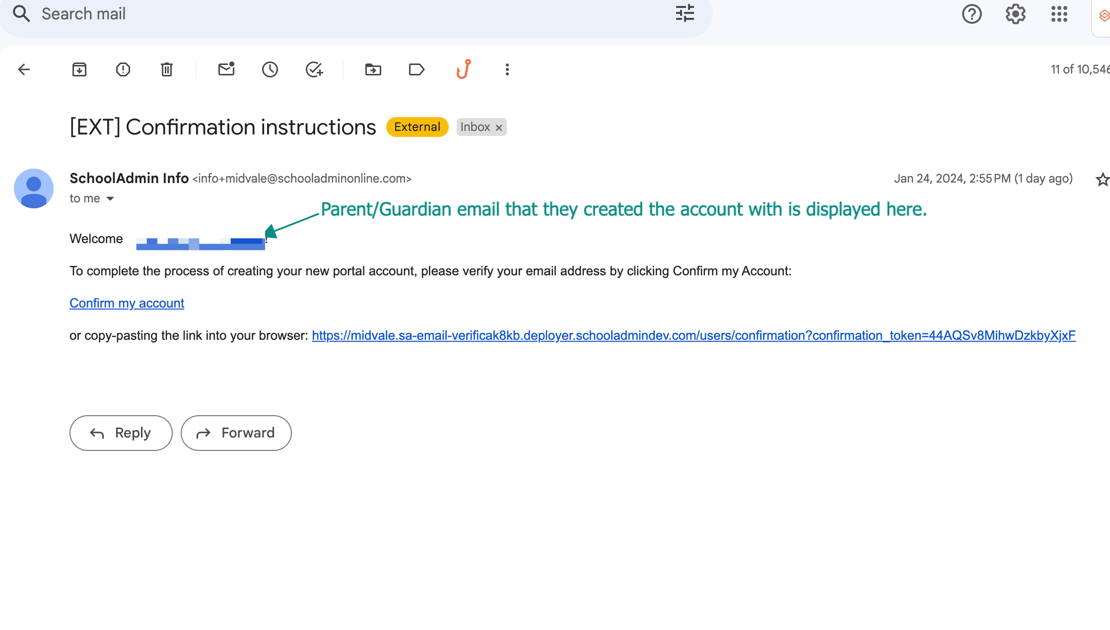Star this email

point(1102,179)
